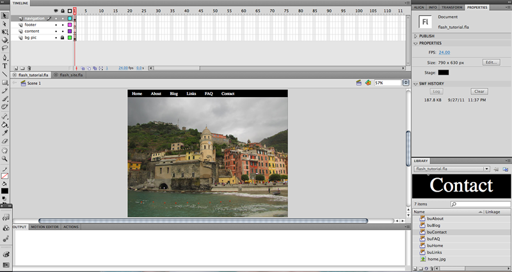Switch to the TRANSFORM panel tab
This screenshot has width=512, height=272.
(x=452, y=7)
